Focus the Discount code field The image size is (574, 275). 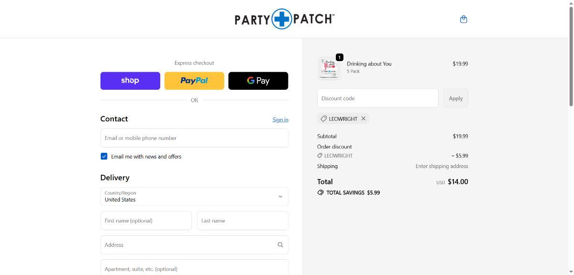click(377, 98)
